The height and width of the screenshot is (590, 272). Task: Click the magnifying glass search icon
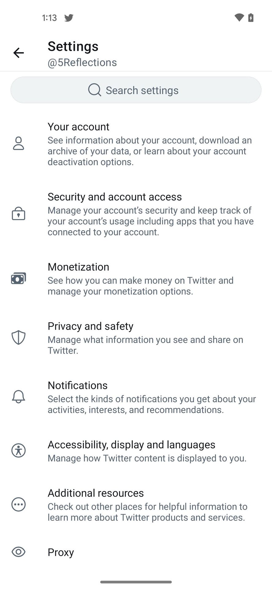point(95,90)
